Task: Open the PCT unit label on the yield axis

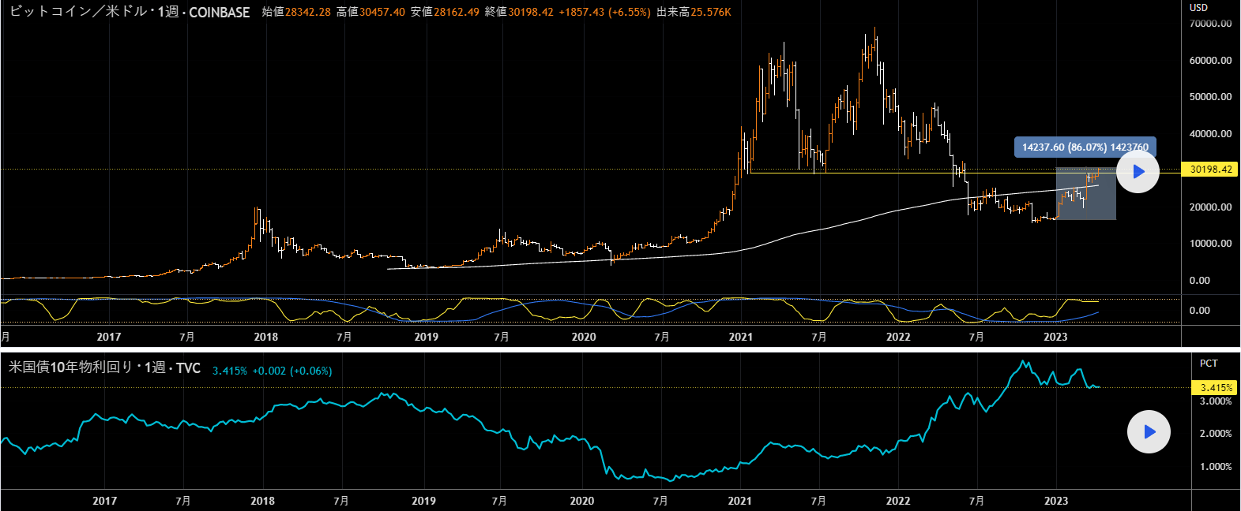Action: 1208,364
